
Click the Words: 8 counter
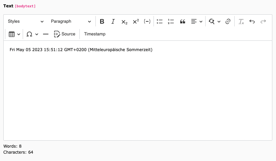click(x=12, y=146)
